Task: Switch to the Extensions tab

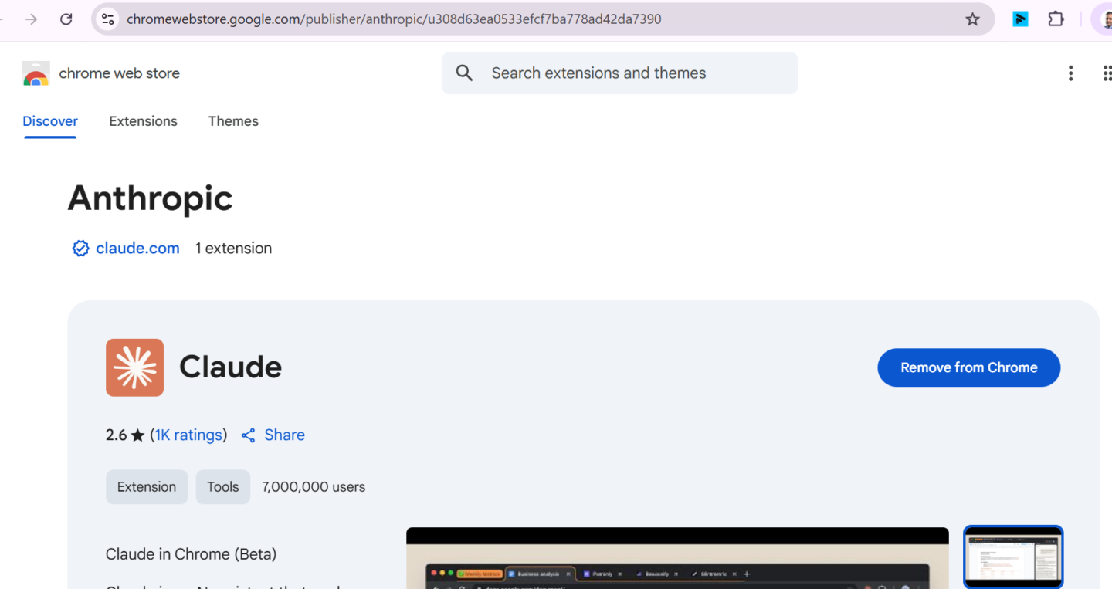Action: [x=143, y=121]
